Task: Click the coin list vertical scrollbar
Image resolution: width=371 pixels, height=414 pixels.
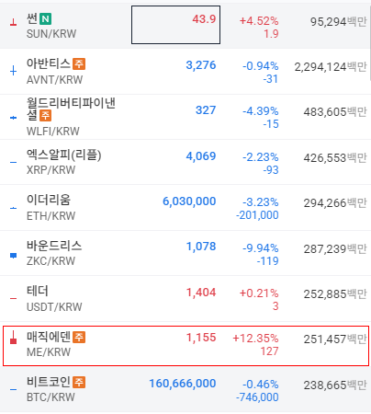Action: click(x=369, y=43)
